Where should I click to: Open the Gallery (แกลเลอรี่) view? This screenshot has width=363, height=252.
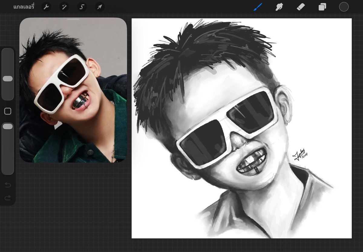pos(24,7)
